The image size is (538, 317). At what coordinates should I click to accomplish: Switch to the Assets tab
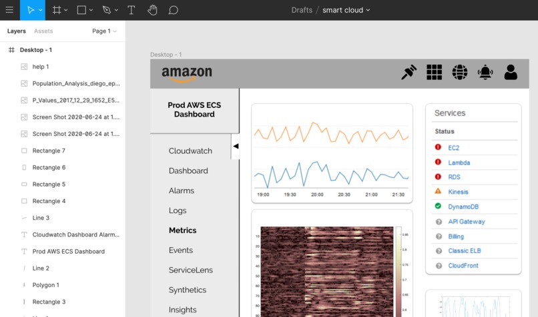coord(43,31)
